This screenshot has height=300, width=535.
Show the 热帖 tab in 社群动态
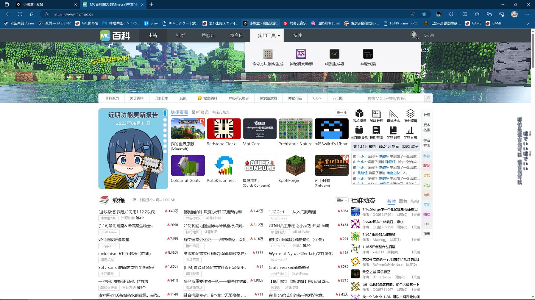tap(415, 201)
